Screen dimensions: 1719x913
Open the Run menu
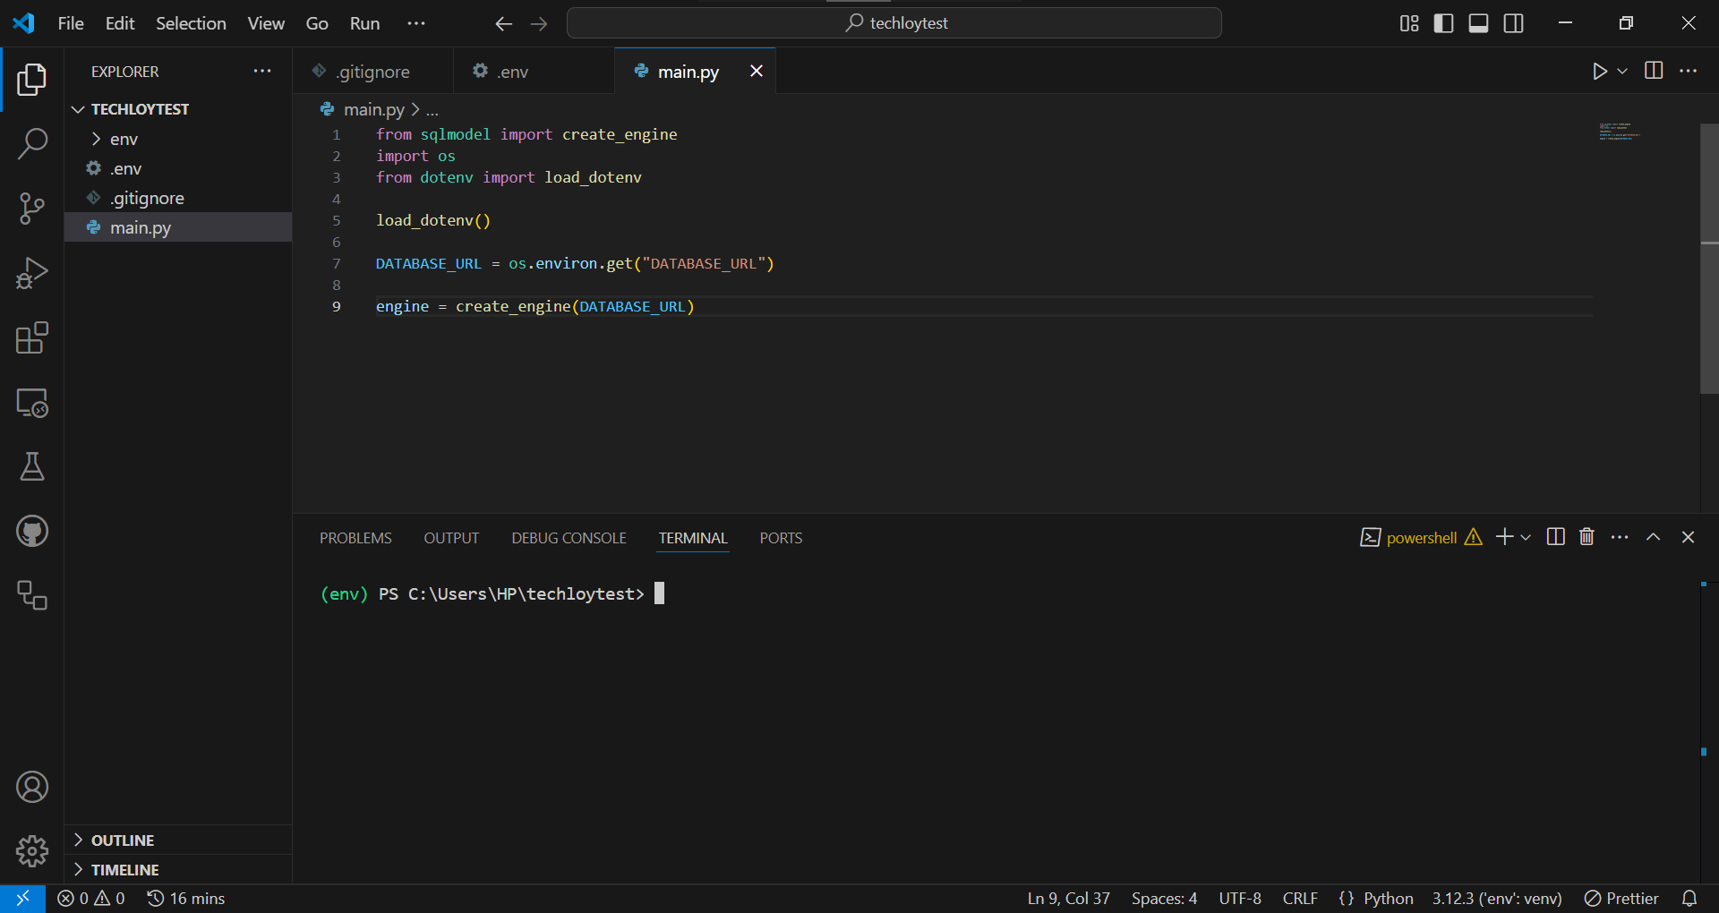[363, 23]
